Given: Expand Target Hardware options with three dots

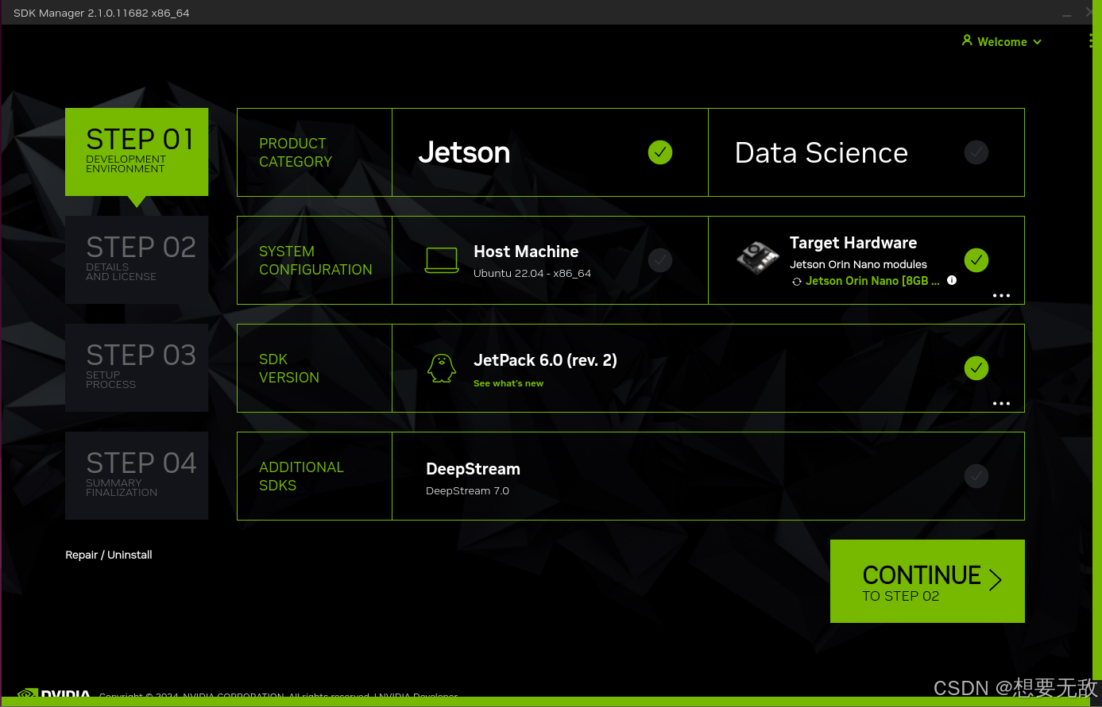Looking at the screenshot, I should tap(1001, 296).
